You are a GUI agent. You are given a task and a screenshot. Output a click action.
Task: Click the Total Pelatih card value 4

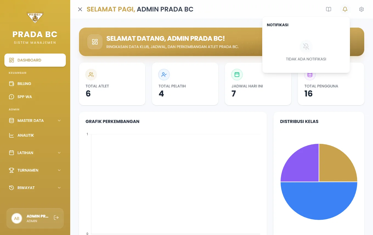tap(161, 94)
